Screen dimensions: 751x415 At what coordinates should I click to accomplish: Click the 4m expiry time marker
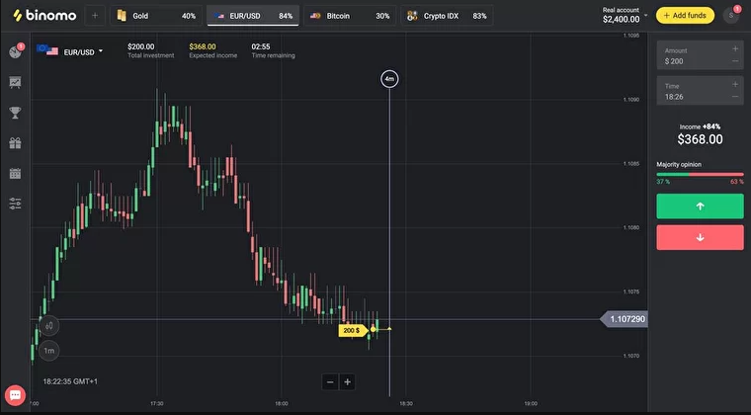(389, 79)
